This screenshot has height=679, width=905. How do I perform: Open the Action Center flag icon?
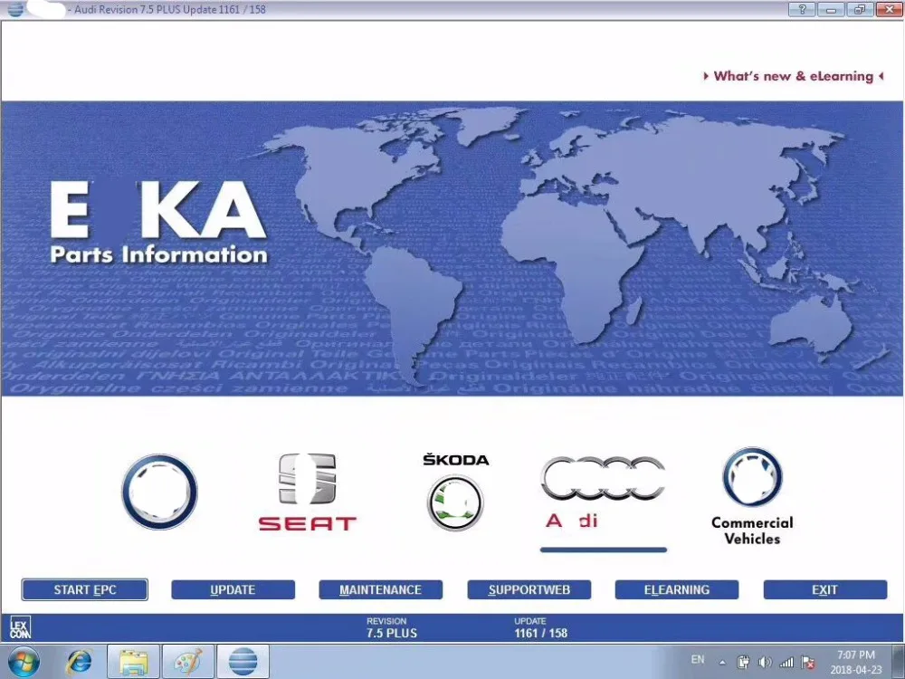pyautogui.click(x=808, y=663)
